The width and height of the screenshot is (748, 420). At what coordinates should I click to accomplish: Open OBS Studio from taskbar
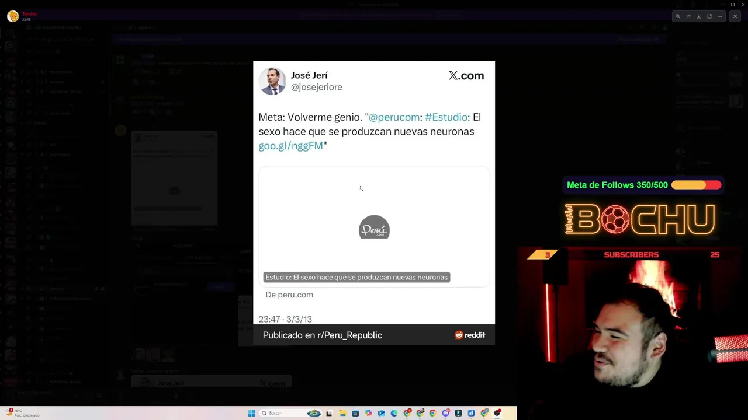497,413
